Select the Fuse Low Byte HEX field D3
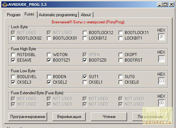 (162, 81)
